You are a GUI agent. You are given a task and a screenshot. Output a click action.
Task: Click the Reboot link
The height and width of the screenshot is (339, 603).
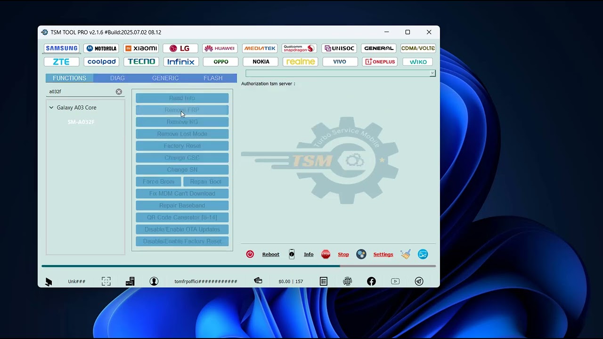point(271,254)
